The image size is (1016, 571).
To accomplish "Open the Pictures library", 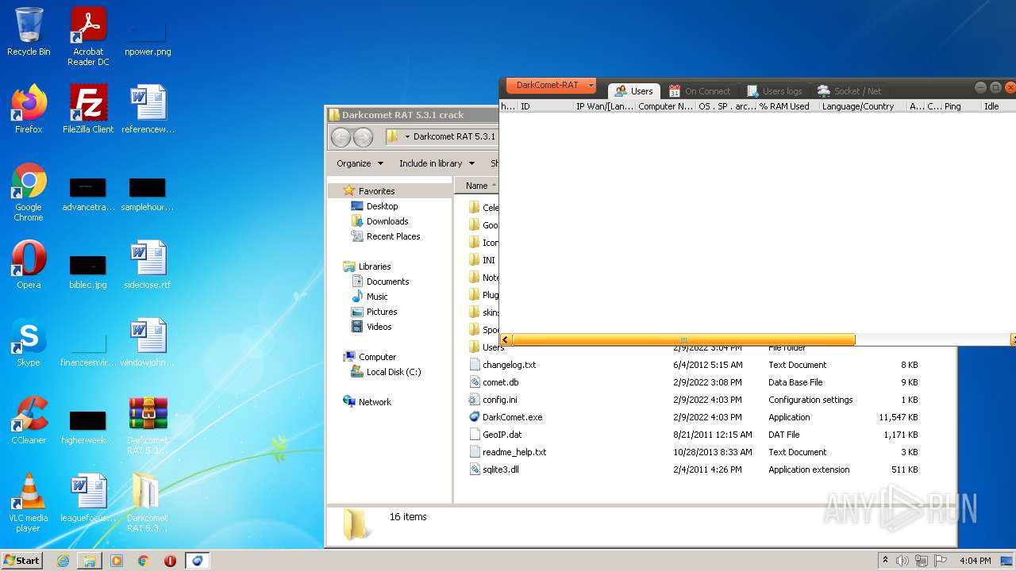I will tap(374, 312).
